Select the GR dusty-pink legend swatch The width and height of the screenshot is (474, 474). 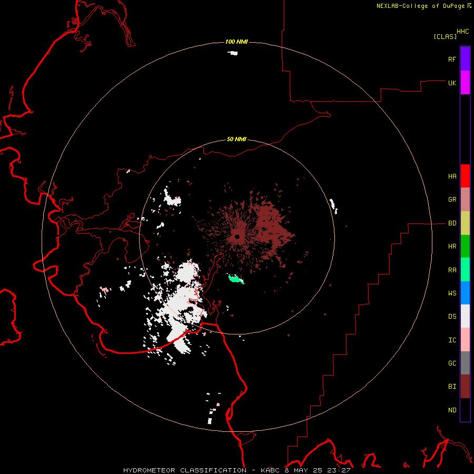coord(465,200)
